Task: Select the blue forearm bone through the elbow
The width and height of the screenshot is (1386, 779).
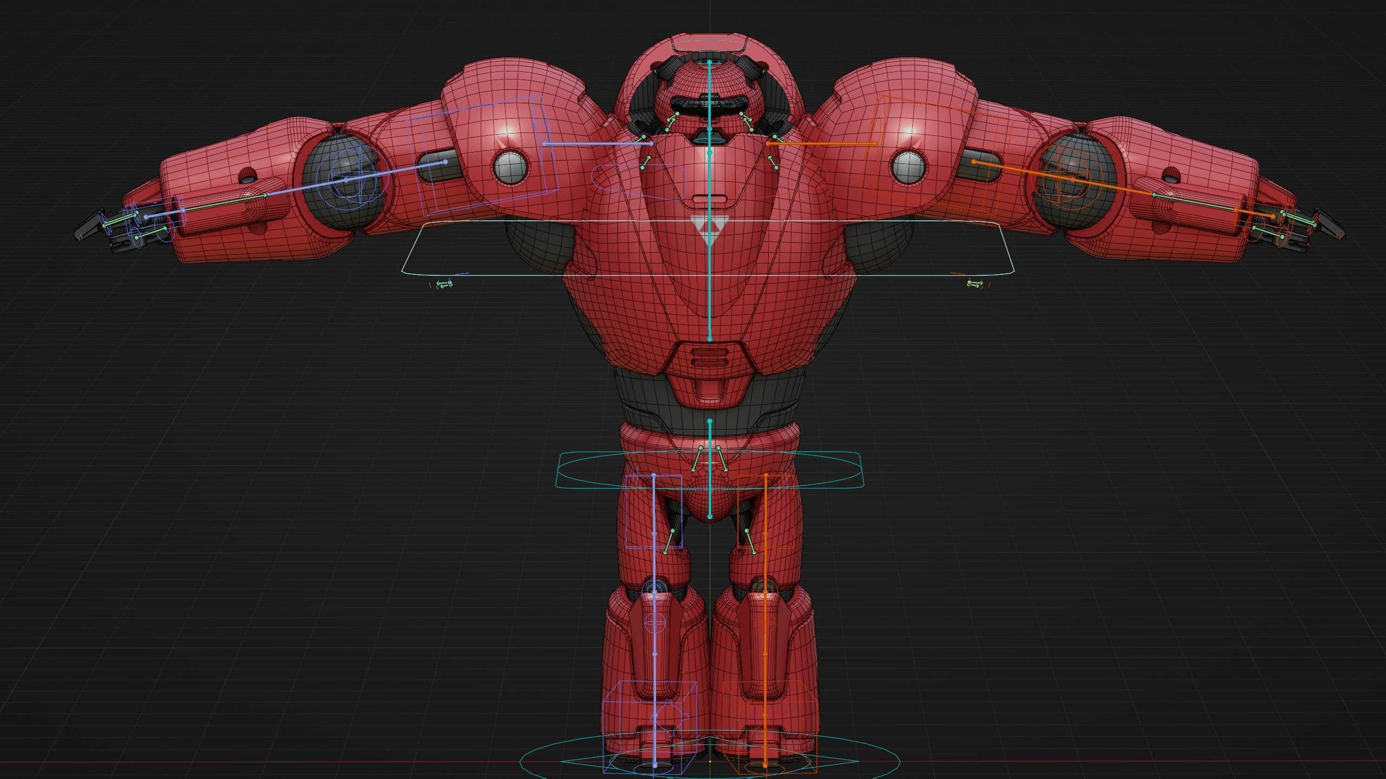Action: [355, 178]
